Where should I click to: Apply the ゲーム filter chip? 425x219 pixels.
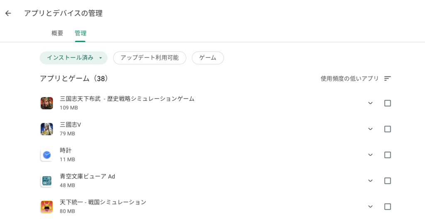coord(208,58)
